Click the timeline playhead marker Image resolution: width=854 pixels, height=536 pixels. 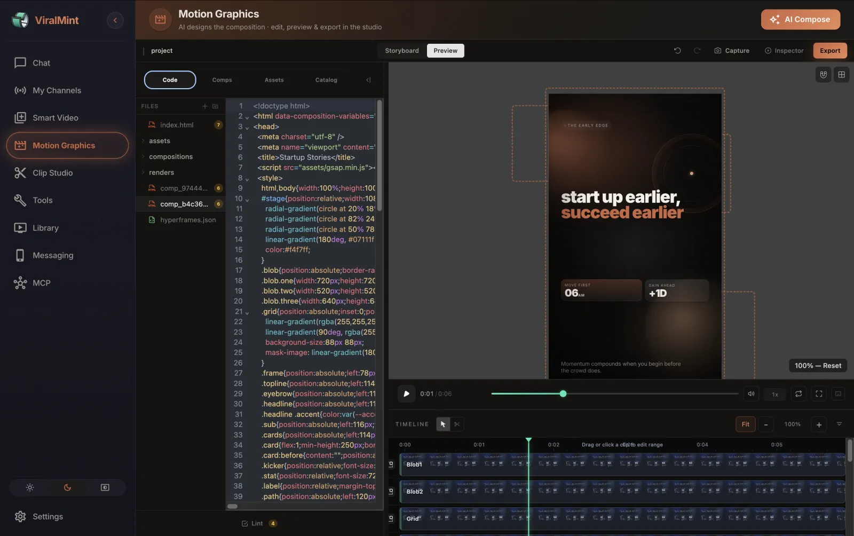click(x=528, y=440)
